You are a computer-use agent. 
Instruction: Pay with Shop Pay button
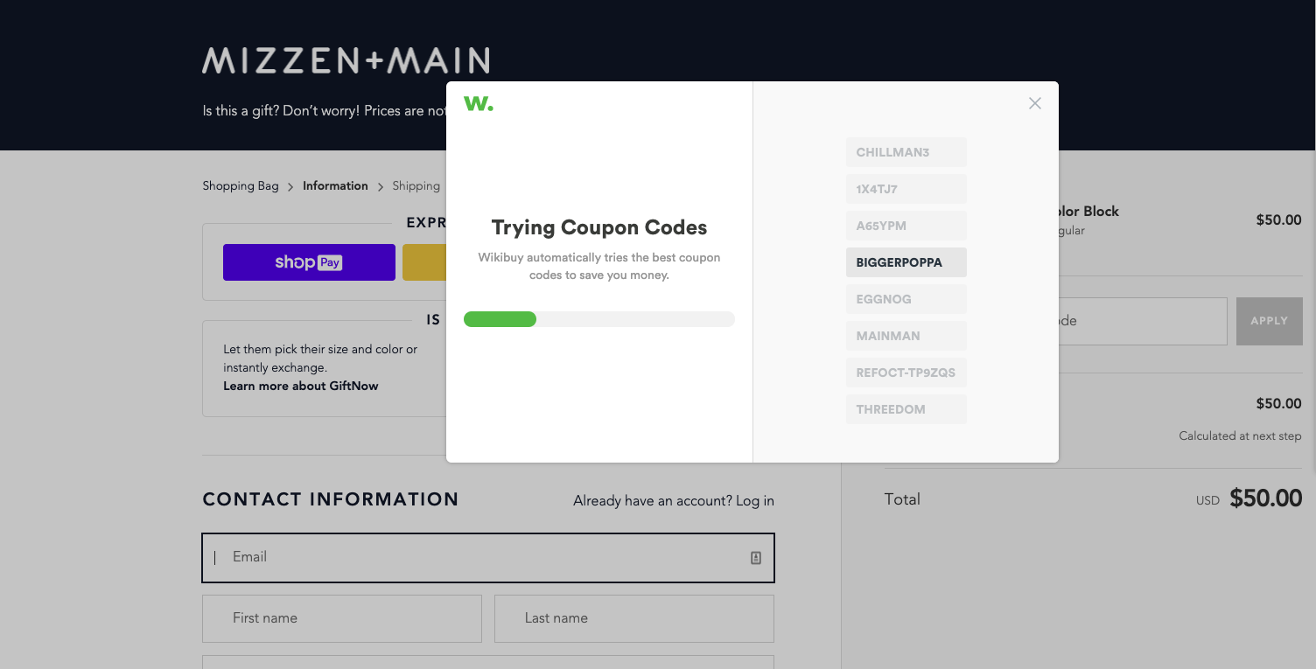309,262
